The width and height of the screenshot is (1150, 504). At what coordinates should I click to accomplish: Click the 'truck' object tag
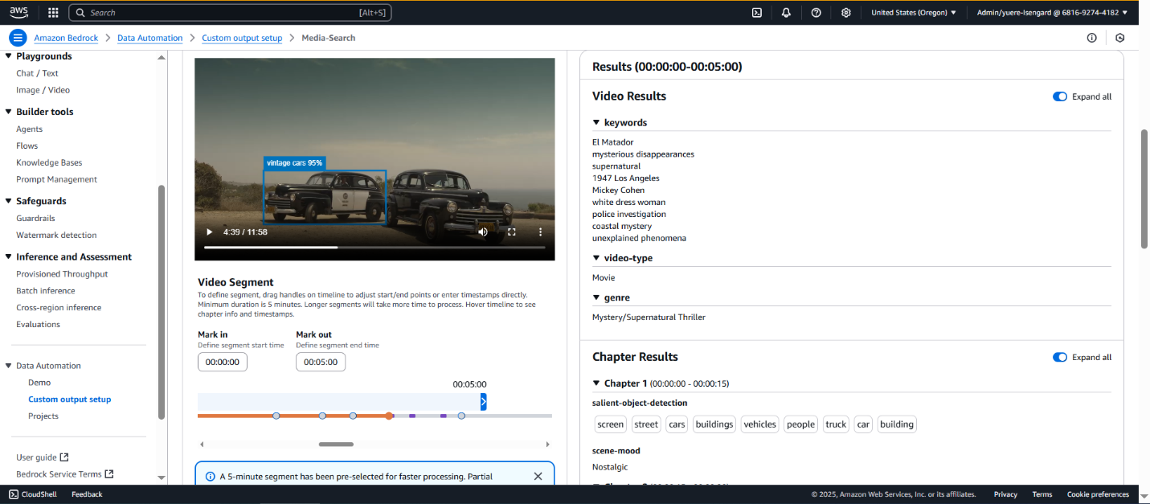point(836,424)
